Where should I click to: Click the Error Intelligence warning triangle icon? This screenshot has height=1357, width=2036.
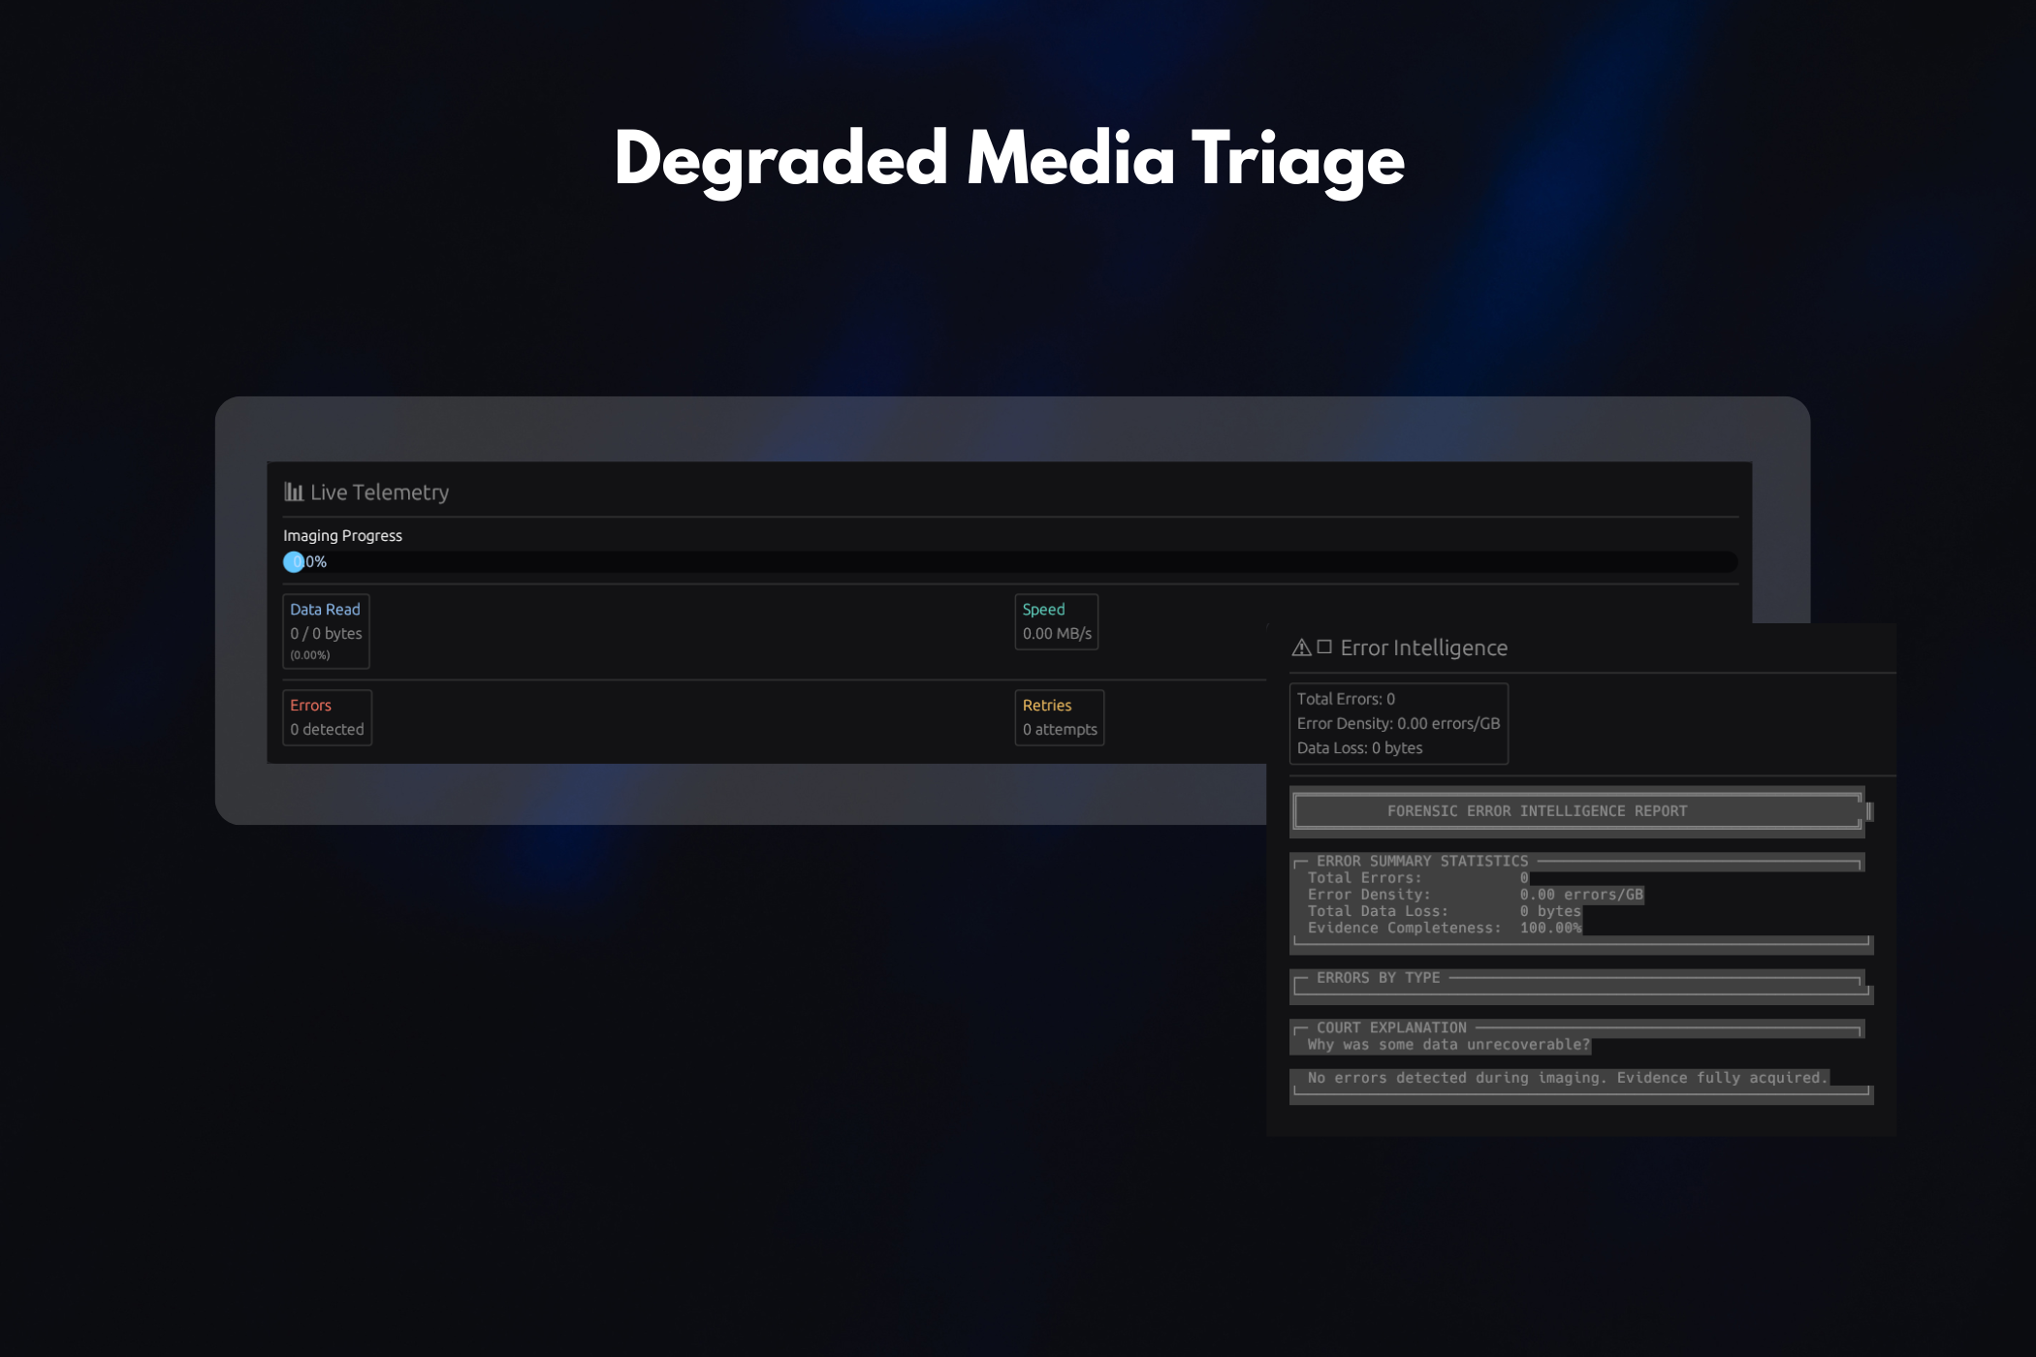1301,647
